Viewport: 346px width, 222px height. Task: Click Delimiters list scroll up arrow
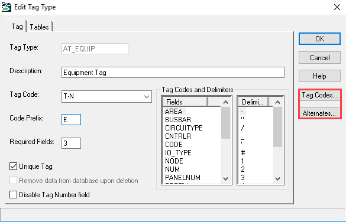[x=277, y=102]
